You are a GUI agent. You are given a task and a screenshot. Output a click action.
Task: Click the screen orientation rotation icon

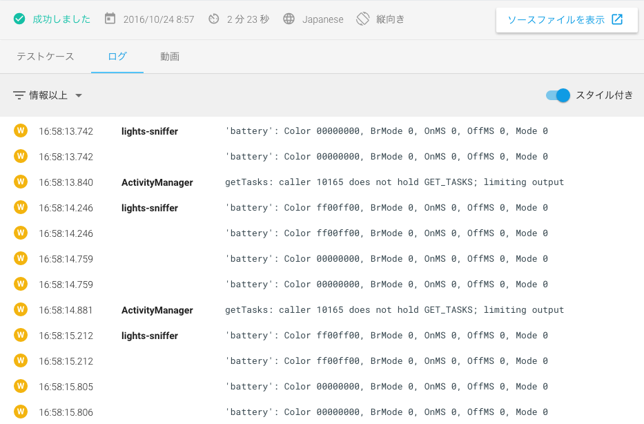(x=363, y=19)
